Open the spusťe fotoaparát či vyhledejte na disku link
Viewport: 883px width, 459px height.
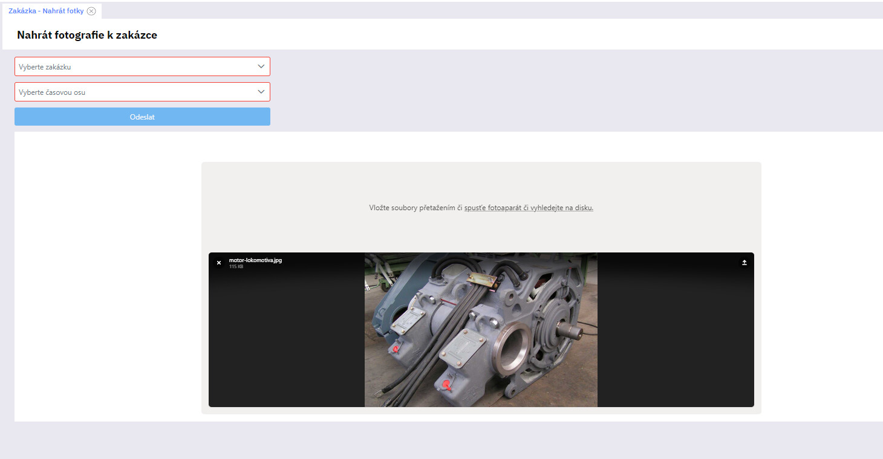pyautogui.click(x=529, y=208)
